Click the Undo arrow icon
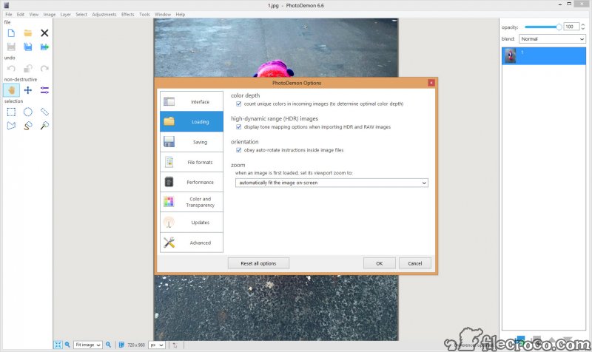The height and width of the screenshot is (352, 592). click(11, 69)
